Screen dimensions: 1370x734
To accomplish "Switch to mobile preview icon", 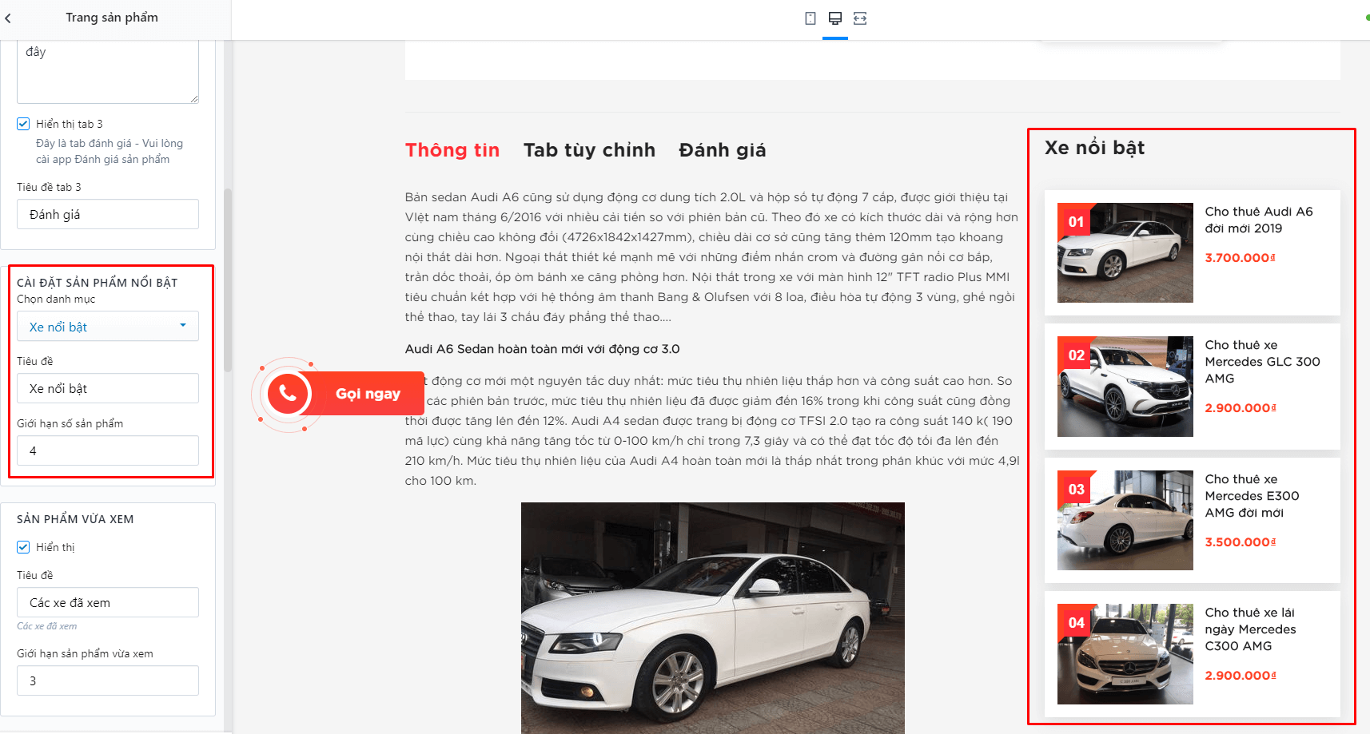I will coord(810,18).
